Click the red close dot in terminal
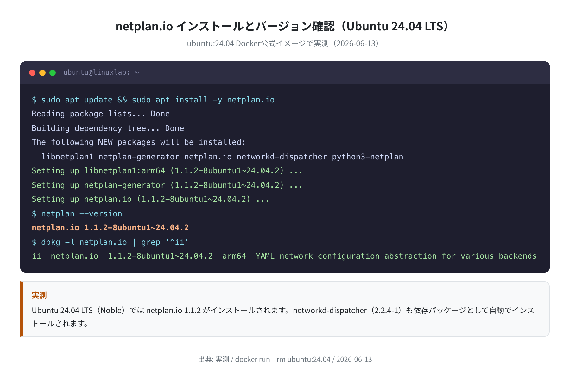The image size is (570, 377). [x=32, y=73]
